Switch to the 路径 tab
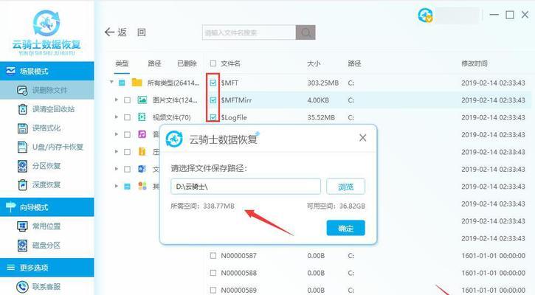 click(x=154, y=63)
